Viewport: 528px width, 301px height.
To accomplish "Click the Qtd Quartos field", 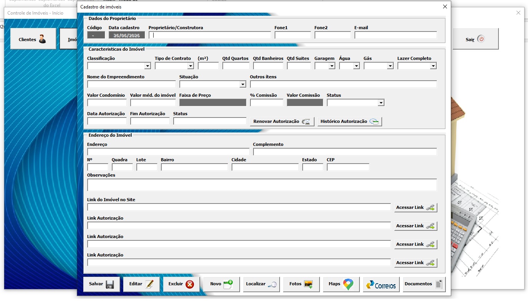I will coord(236,66).
